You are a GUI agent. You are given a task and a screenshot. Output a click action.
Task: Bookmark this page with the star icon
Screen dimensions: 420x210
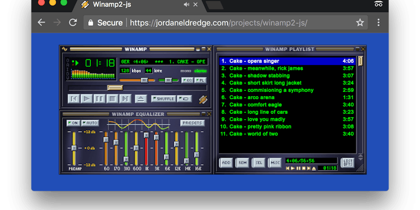(x=360, y=23)
